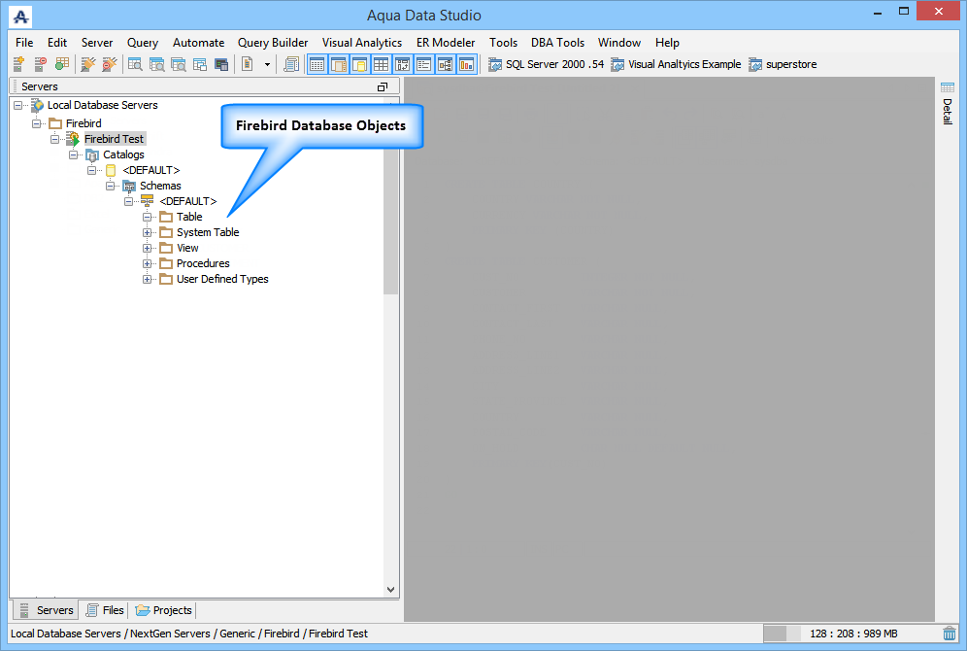
Task: Toggle the bar chart panel button
Action: coord(467,64)
